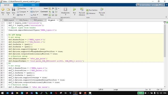Screen dimensions: 168x95
Task: Click Run Section button
Action: coord(92,10)
